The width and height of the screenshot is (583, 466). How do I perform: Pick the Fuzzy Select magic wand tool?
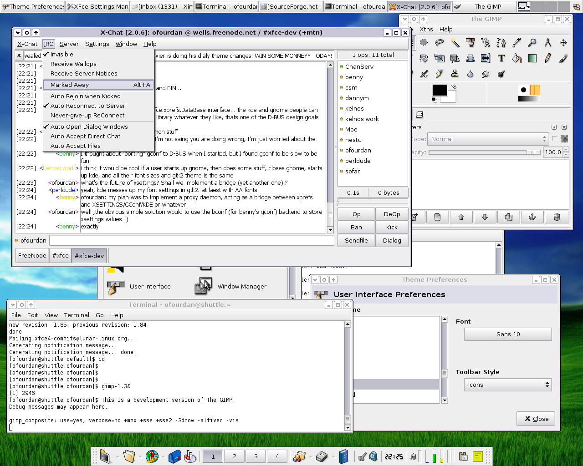455,43
